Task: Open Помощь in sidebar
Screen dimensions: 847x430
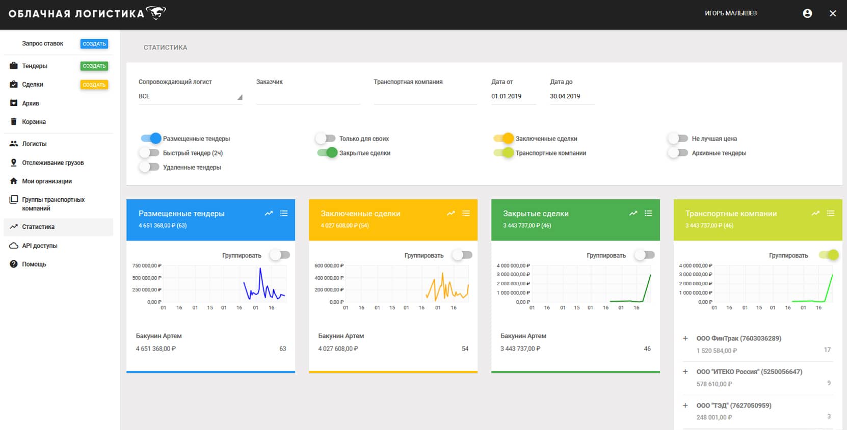Action: click(x=34, y=264)
